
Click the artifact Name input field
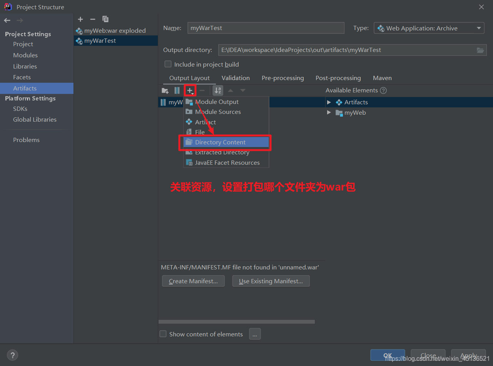[x=266, y=28]
